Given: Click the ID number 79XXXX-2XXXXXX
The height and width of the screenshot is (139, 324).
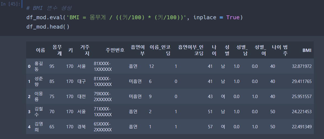Looking at the screenshot, I should 103,96.
